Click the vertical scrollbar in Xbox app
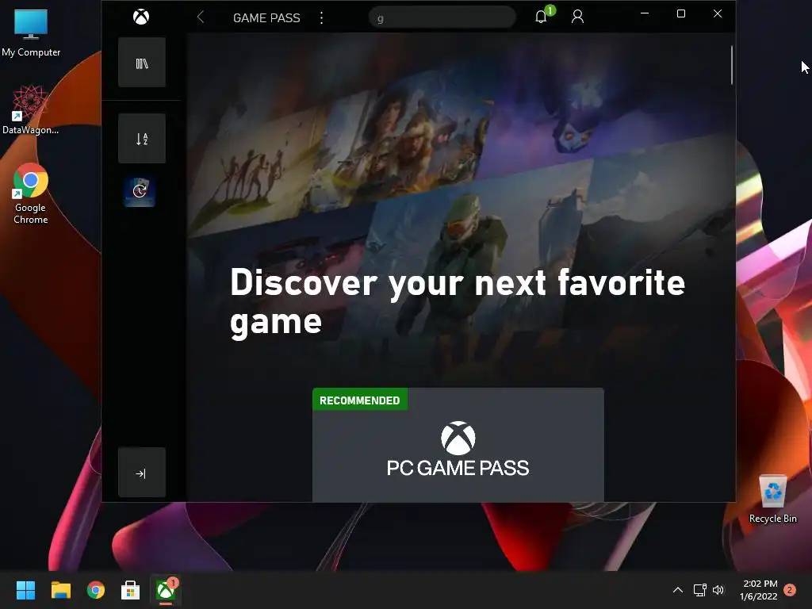 (x=732, y=65)
